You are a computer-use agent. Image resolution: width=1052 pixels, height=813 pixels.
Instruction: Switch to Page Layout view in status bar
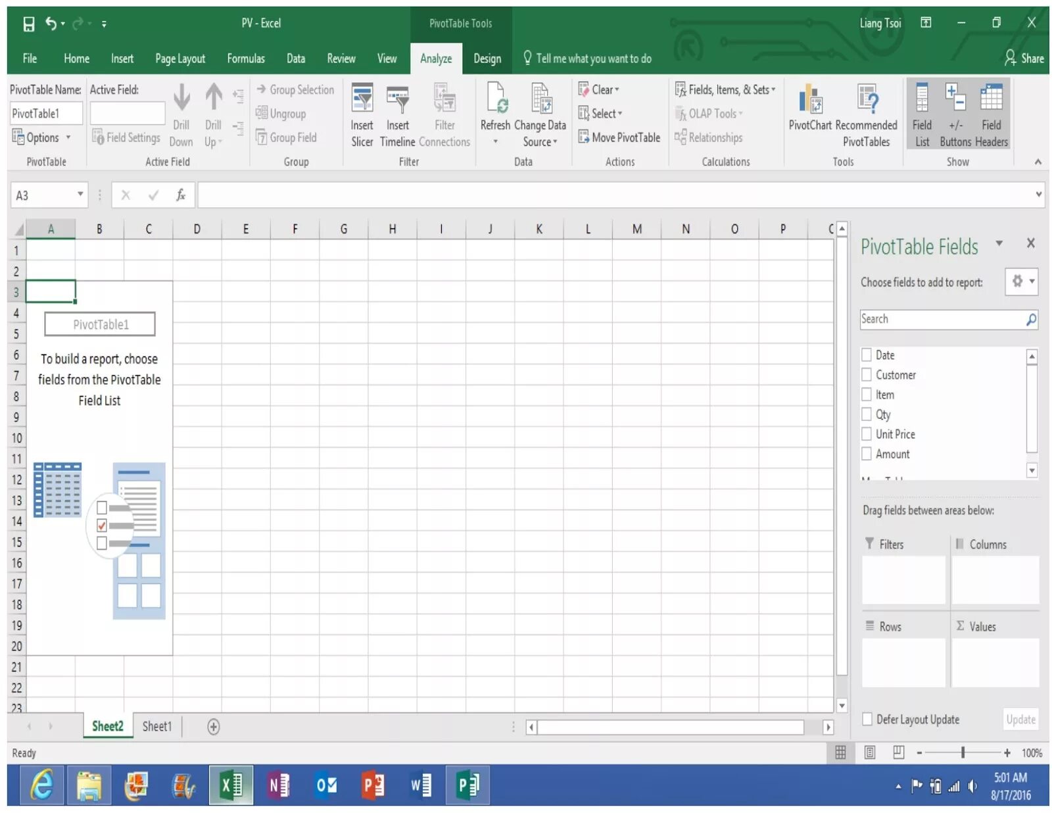[x=869, y=752]
